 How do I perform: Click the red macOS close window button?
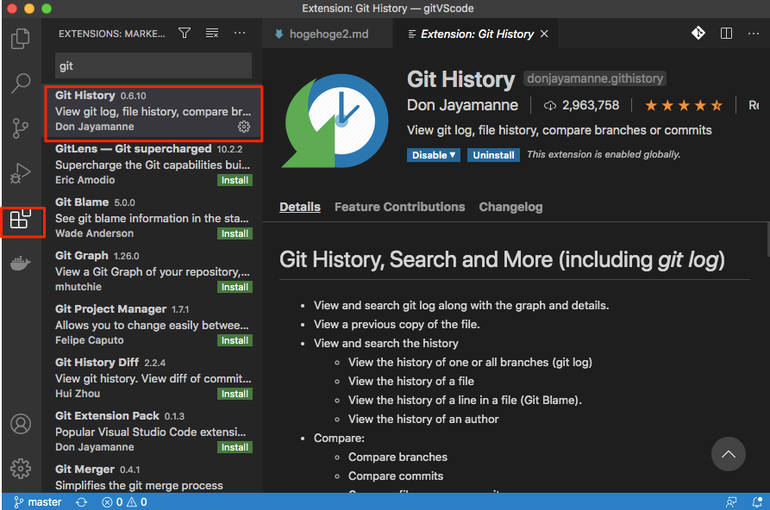(x=12, y=9)
